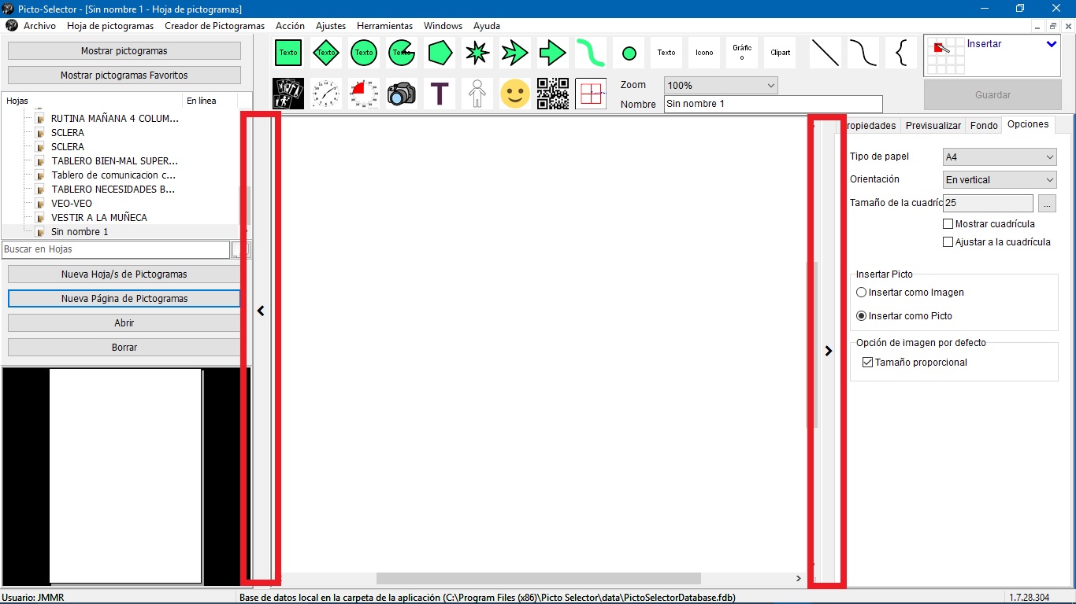Open the camera capture tool
Viewport: 1076px width, 604px height.
coord(401,94)
